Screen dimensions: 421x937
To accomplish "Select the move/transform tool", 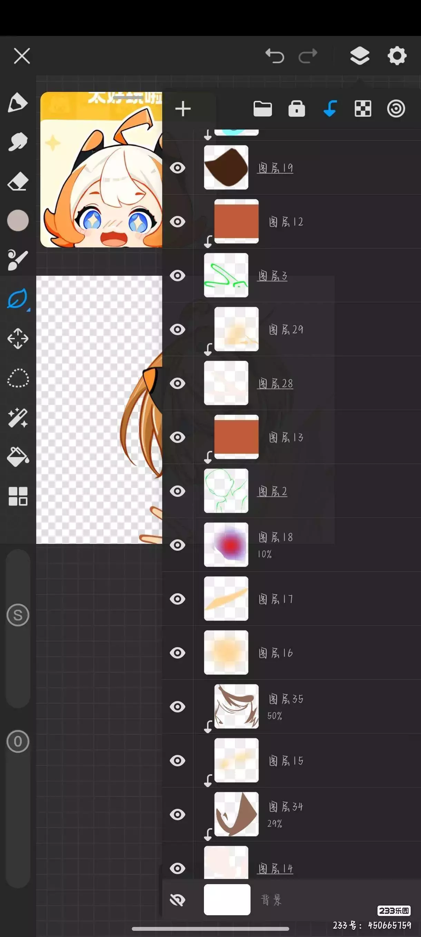I will point(18,339).
